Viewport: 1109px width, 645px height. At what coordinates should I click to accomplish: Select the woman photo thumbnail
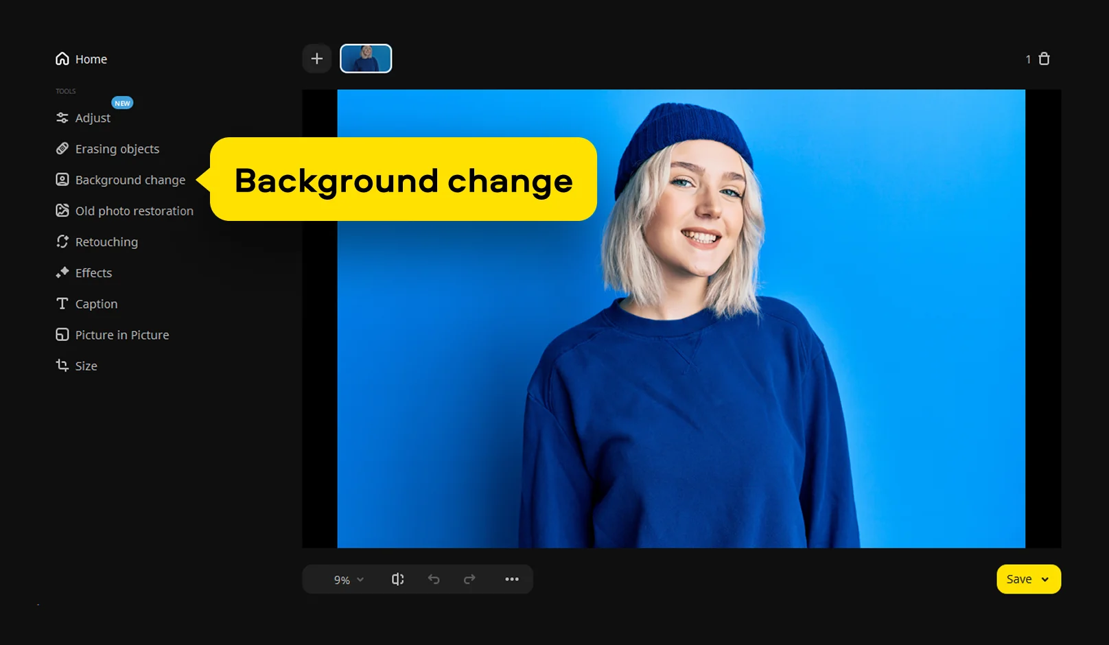pos(366,59)
